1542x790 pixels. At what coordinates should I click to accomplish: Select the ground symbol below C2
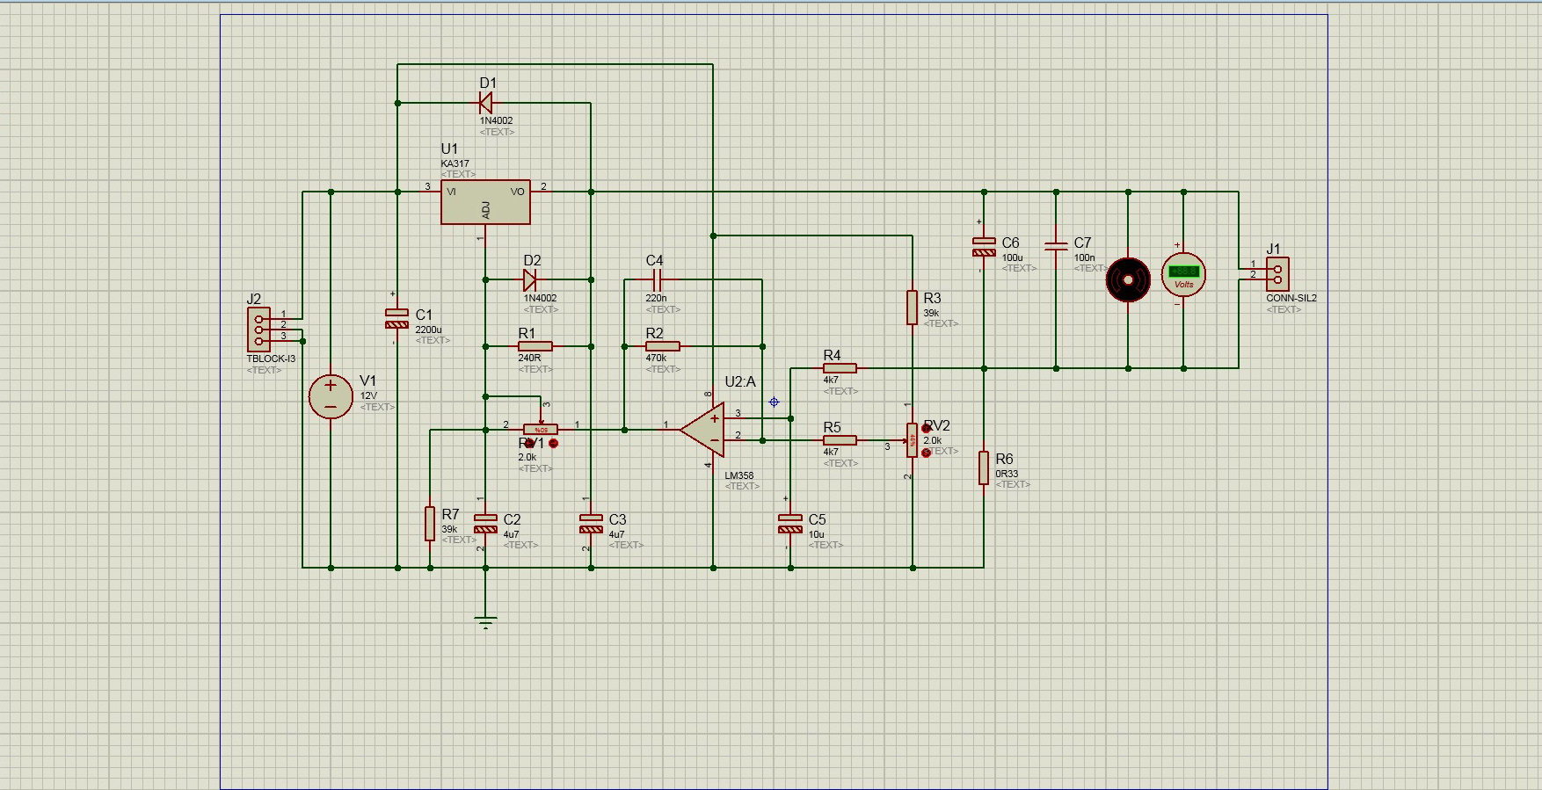click(485, 621)
